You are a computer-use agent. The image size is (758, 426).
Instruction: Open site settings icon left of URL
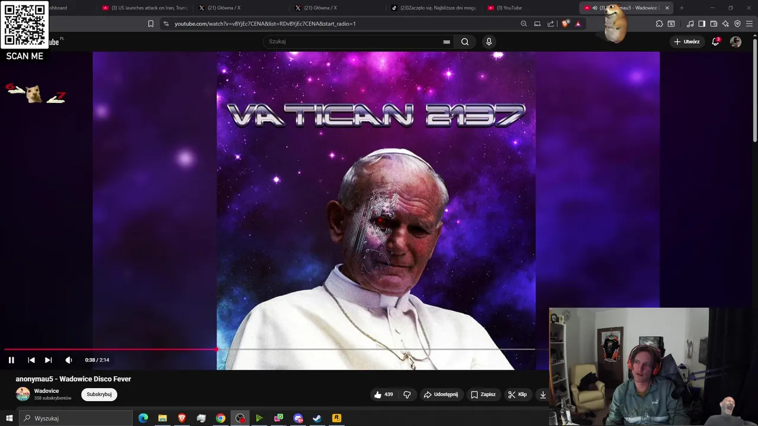pos(166,24)
